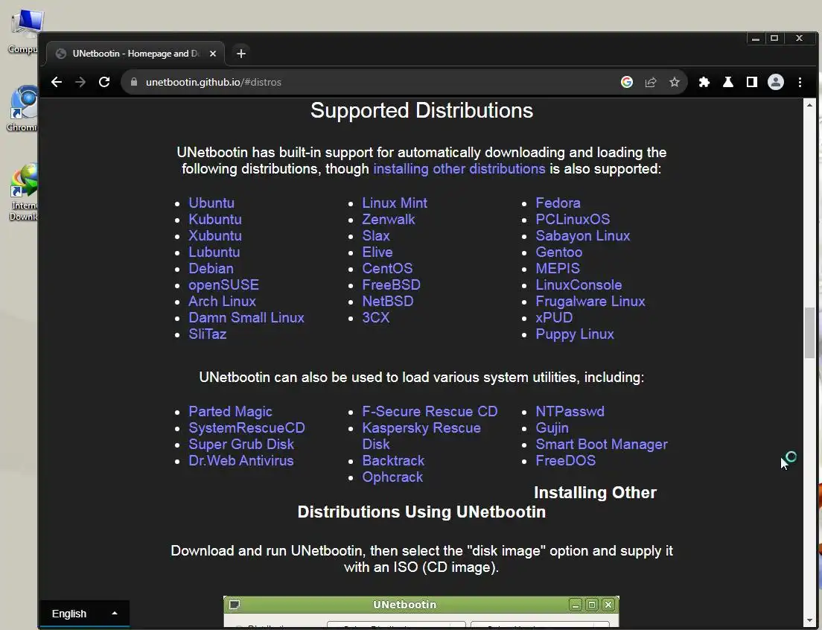Open the SystemRescueCD link
Image resolution: width=822 pixels, height=630 pixels.
pos(247,427)
